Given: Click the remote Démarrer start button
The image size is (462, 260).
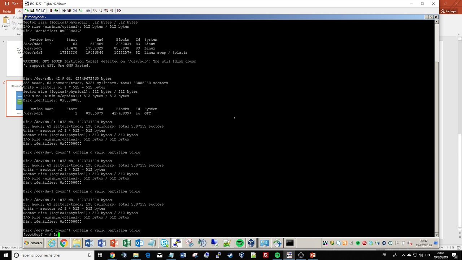Looking at the screenshot, I should (x=33, y=243).
